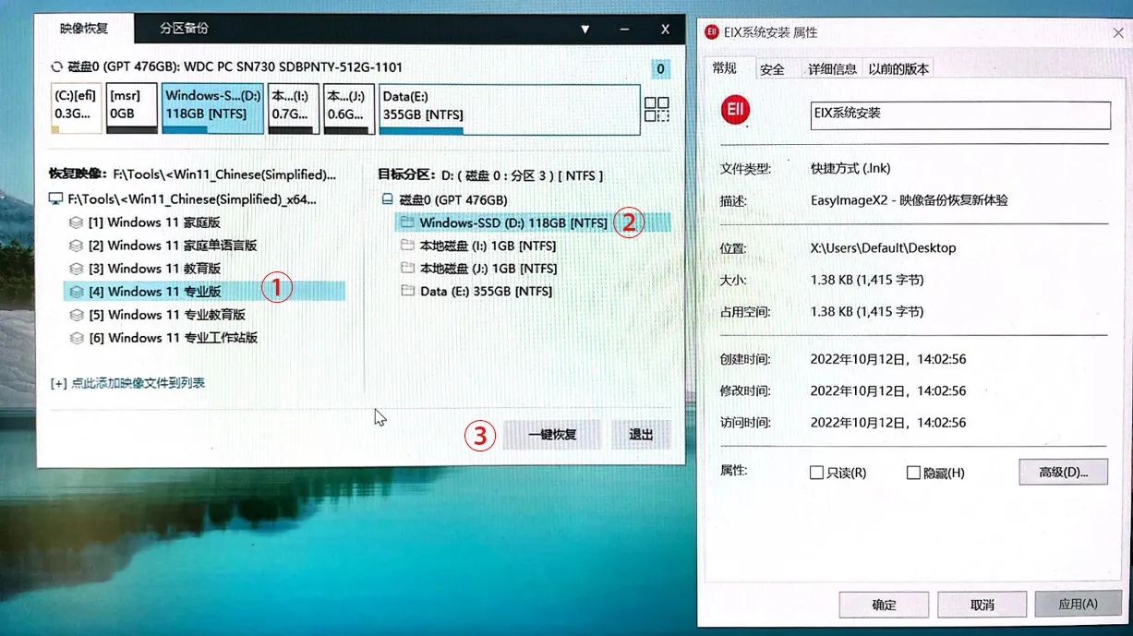Click folder icon of Data (E:) 355GB row

(x=407, y=292)
